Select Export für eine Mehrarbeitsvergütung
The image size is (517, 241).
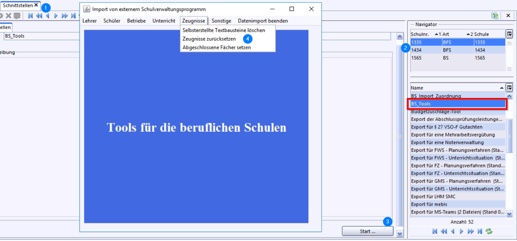[x=458, y=135]
